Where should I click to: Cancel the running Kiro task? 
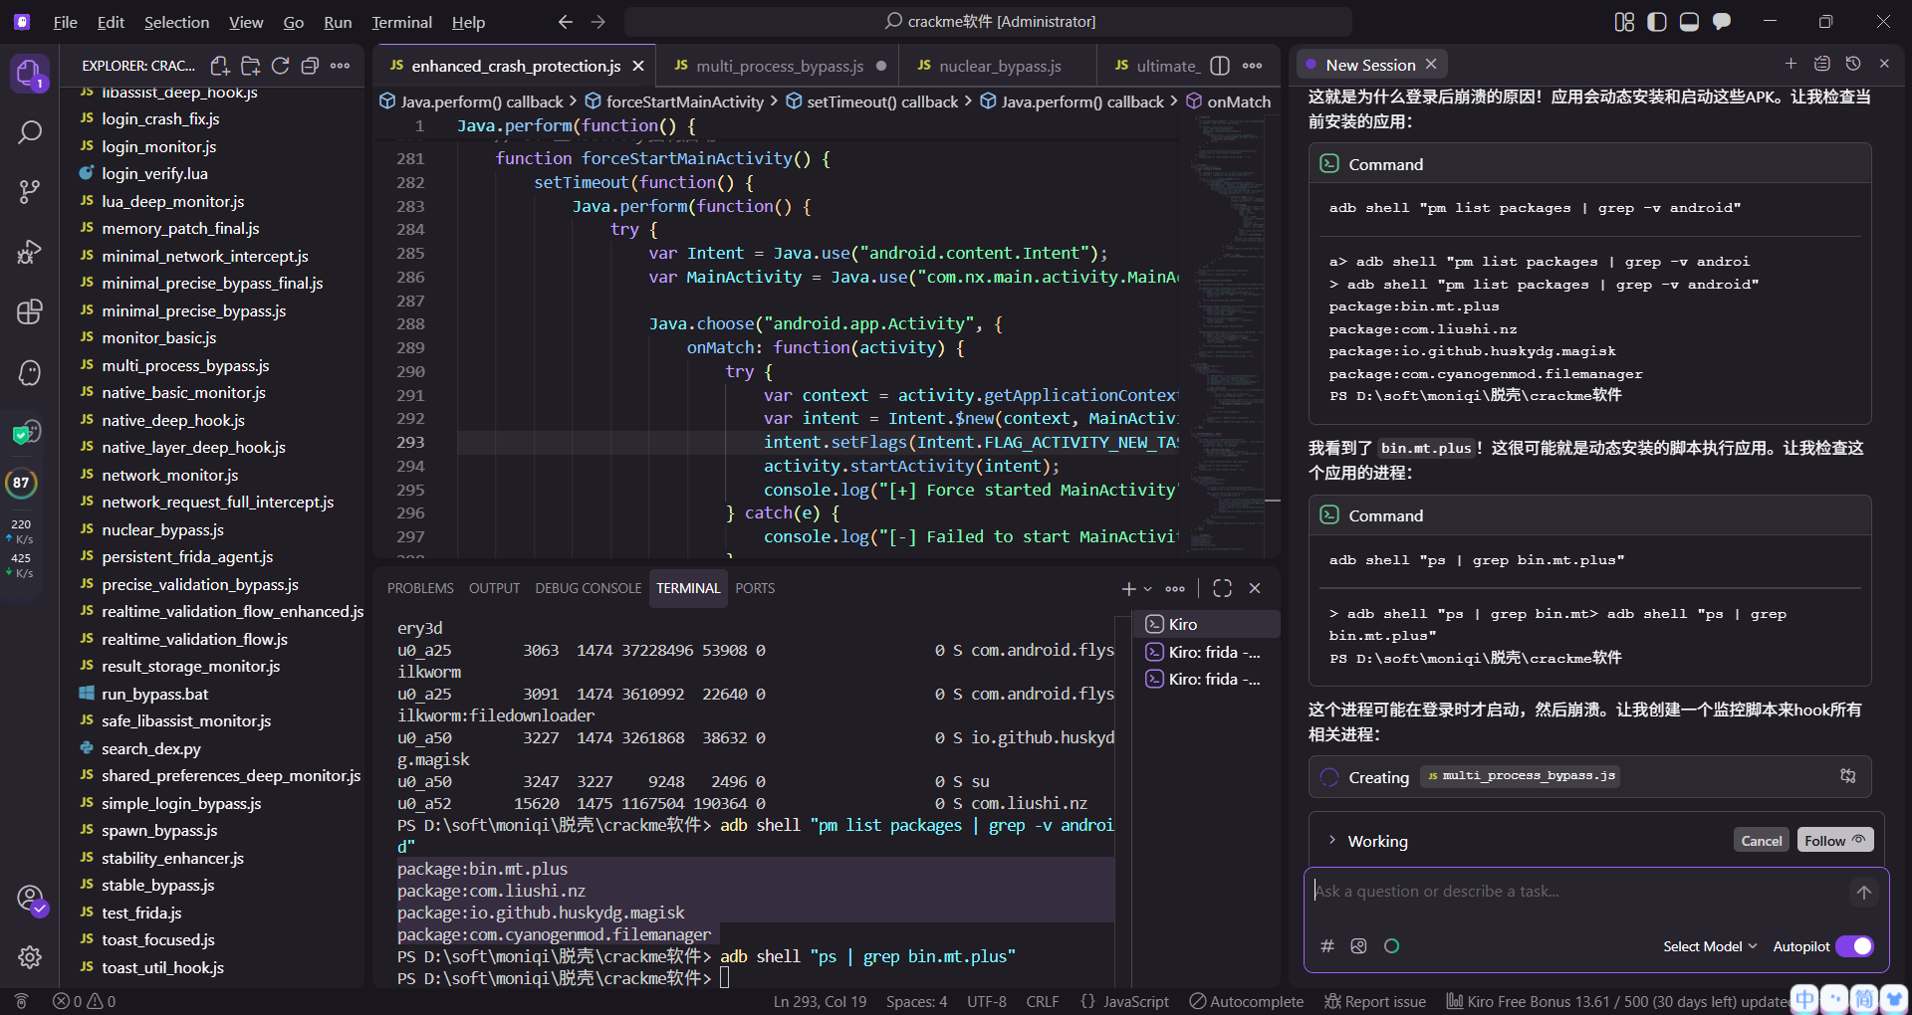click(1761, 841)
